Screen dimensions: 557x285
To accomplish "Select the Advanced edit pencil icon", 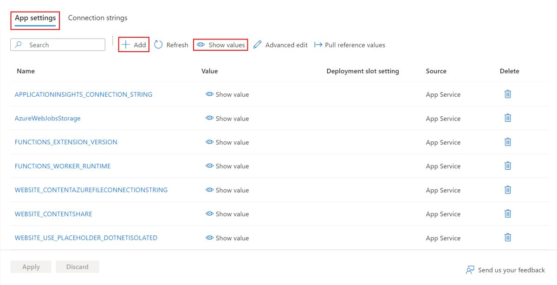I will (x=258, y=45).
